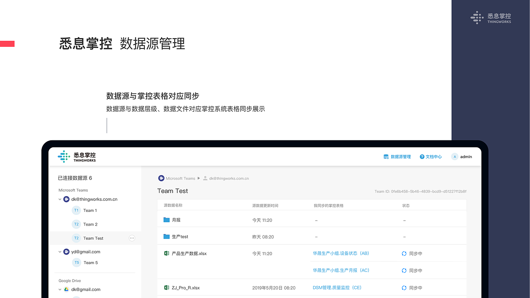Viewport: 530px width, 298px height.
Task: Open the DSM管理.质量监控 (CE) table link
Action: pyautogui.click(x=337, y=287)
